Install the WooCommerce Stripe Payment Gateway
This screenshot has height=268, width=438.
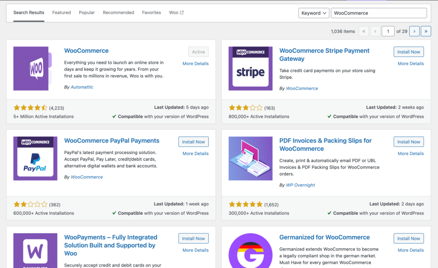[408, 52]
